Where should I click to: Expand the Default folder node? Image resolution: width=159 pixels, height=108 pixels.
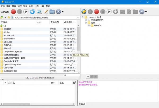pos(89,25)
